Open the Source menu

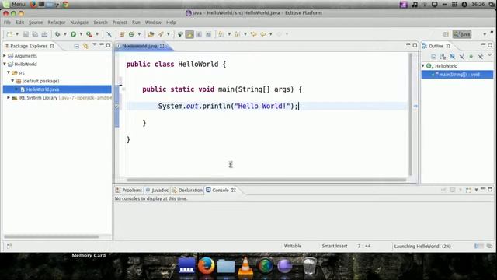36,23
